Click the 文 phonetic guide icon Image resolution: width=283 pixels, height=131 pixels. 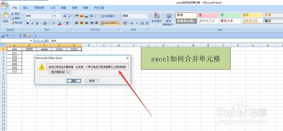coord(67,23)
